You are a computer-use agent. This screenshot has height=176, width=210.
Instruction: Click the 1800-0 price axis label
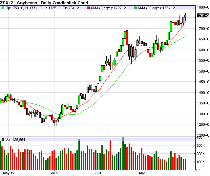203,7
